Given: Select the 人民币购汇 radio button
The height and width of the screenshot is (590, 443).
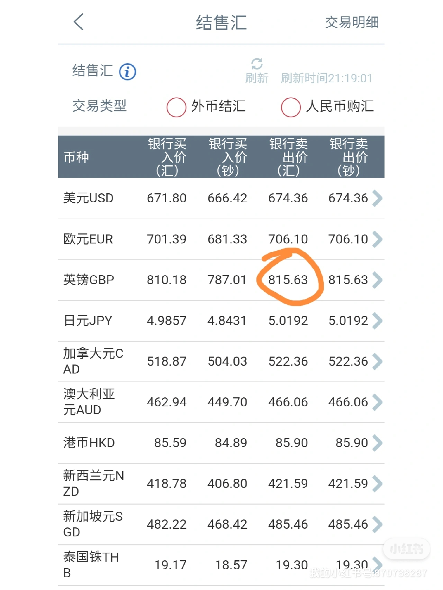Looking at the screenshot, I should click(x=291, y=107).
